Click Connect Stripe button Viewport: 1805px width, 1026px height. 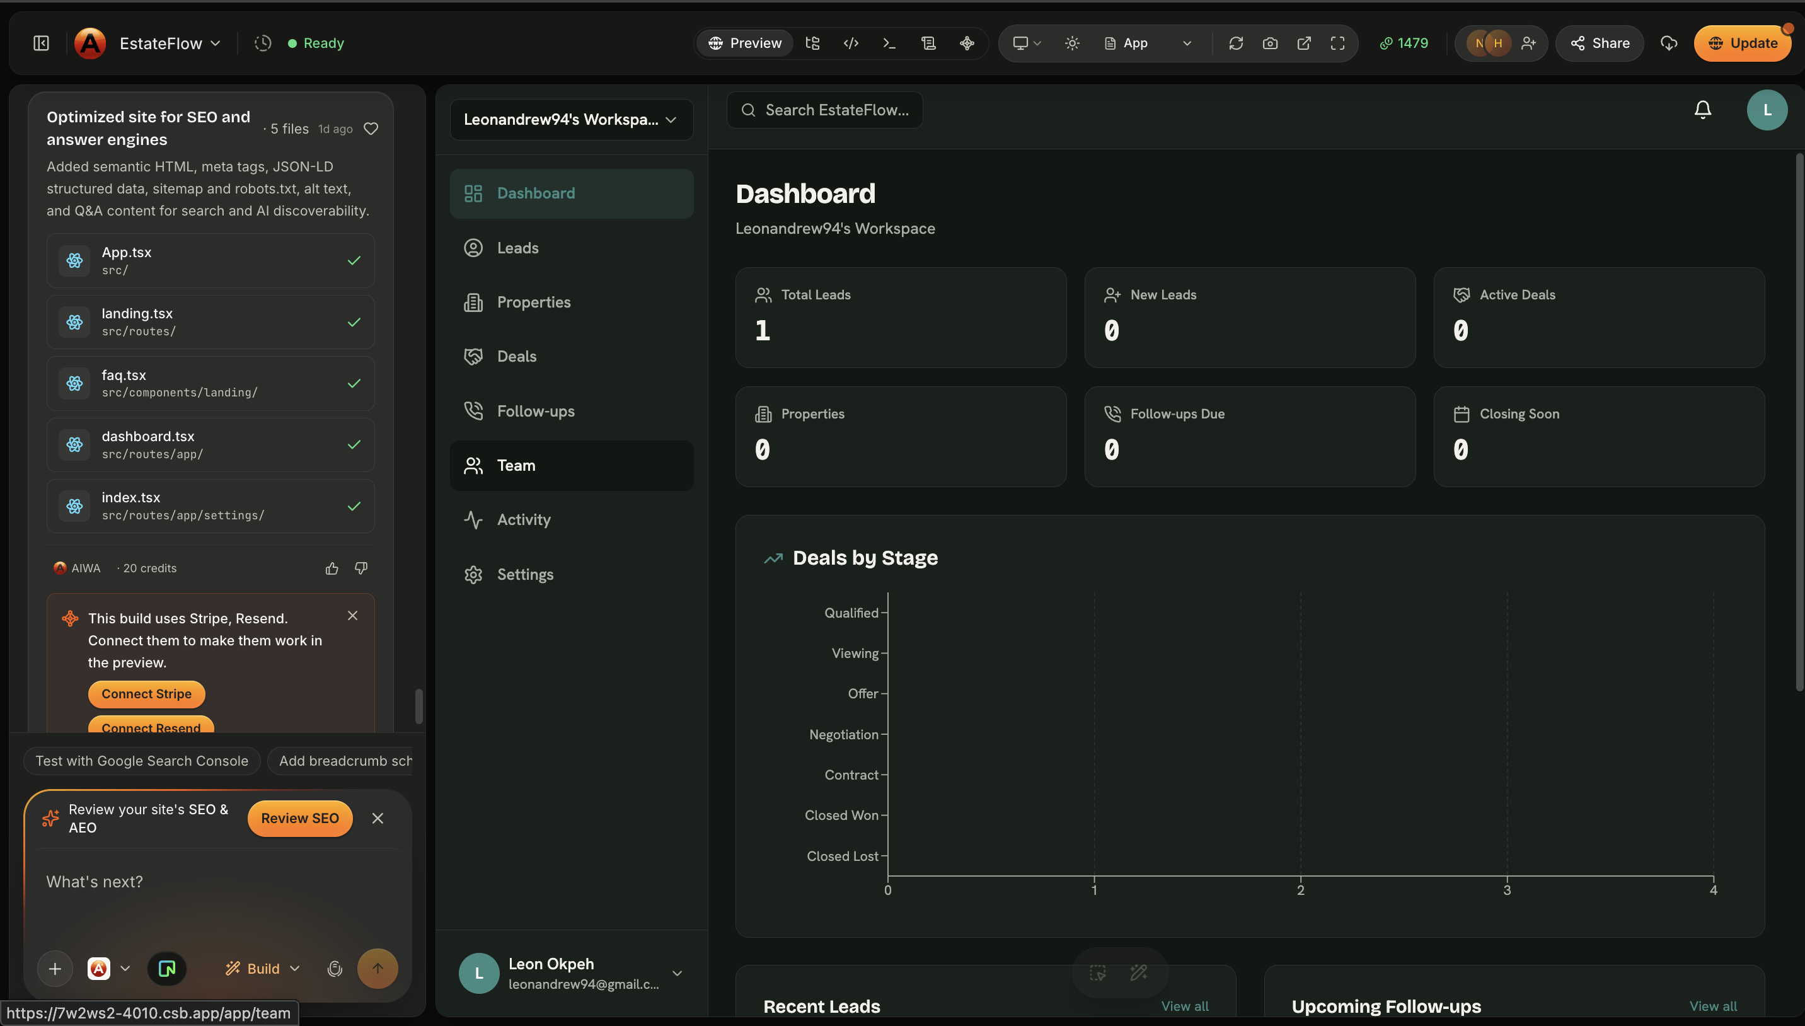pos(147,693)
